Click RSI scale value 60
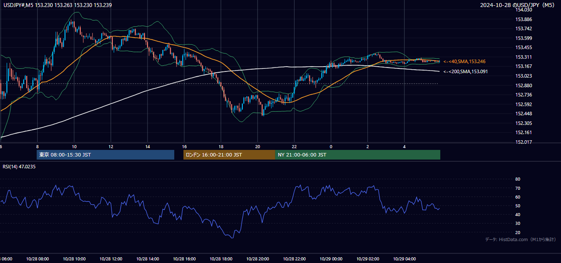 click(518, 197)
